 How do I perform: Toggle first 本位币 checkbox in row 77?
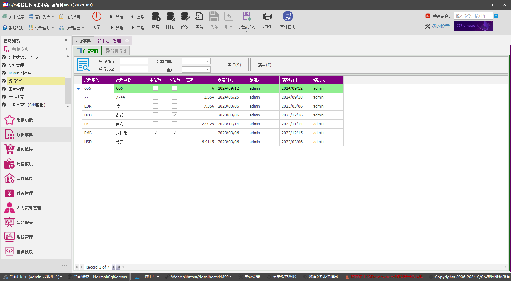coord(156,97)
